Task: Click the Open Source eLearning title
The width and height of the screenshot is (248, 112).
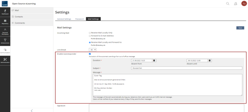Action: [x=24, y=4]
